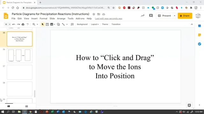
Task: Select slide 36 thumbnail with three boxes
Action: (20, 56)
